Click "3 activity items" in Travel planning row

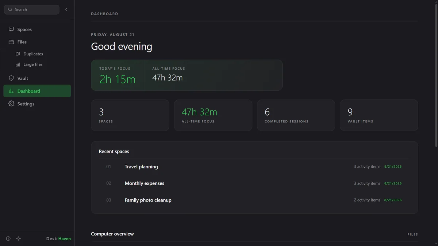click(x=367, y=167)
